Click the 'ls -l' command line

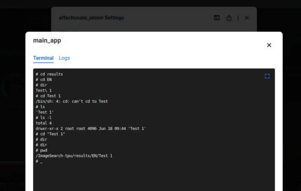tap(43, 118)
